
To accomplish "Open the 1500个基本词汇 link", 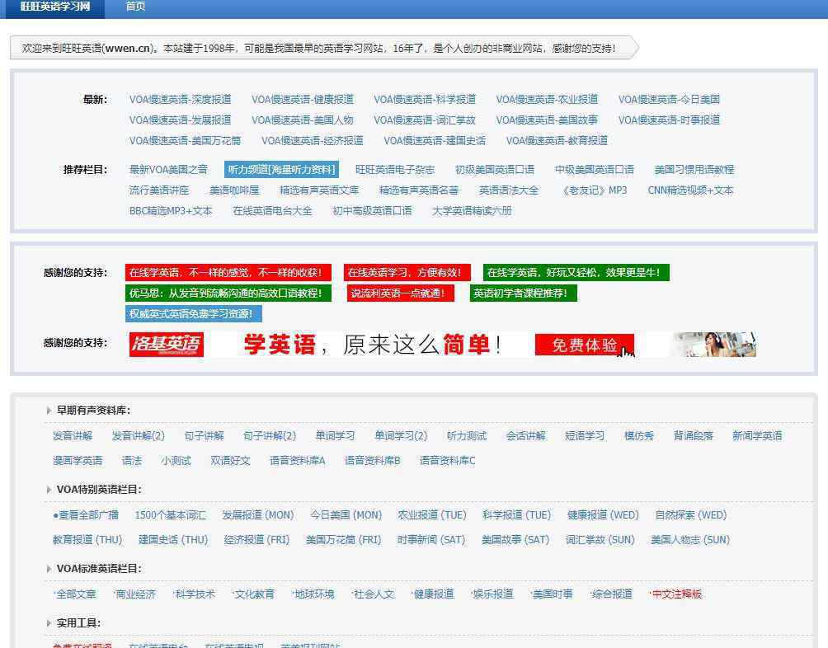I will click(x=170, y=515).
